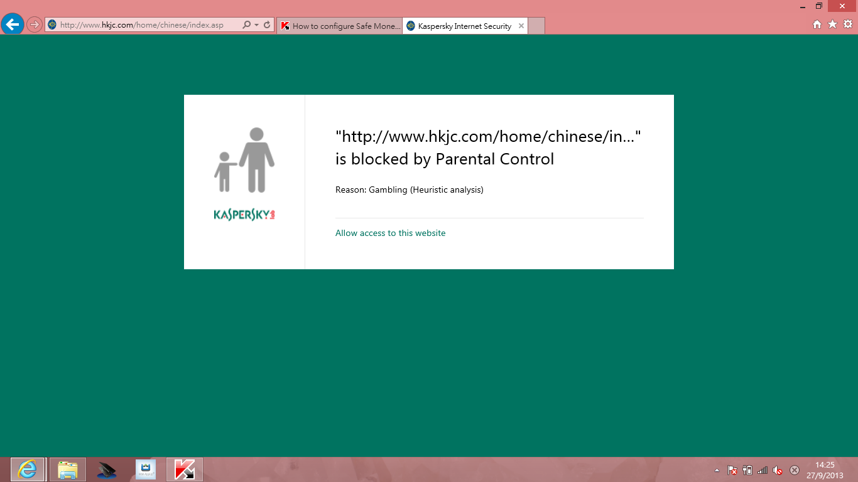
Task: Switch to 'How to configure Safe Money' tab
Action: click(x=340, y=26)
